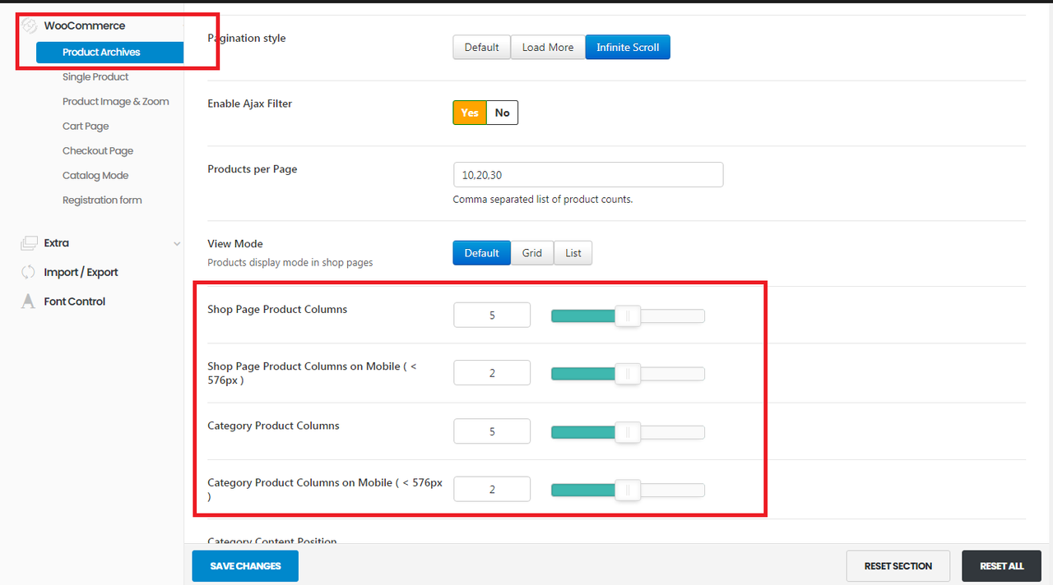Click Shop Page Mobile Columns slider handle

tap(628, 374)
